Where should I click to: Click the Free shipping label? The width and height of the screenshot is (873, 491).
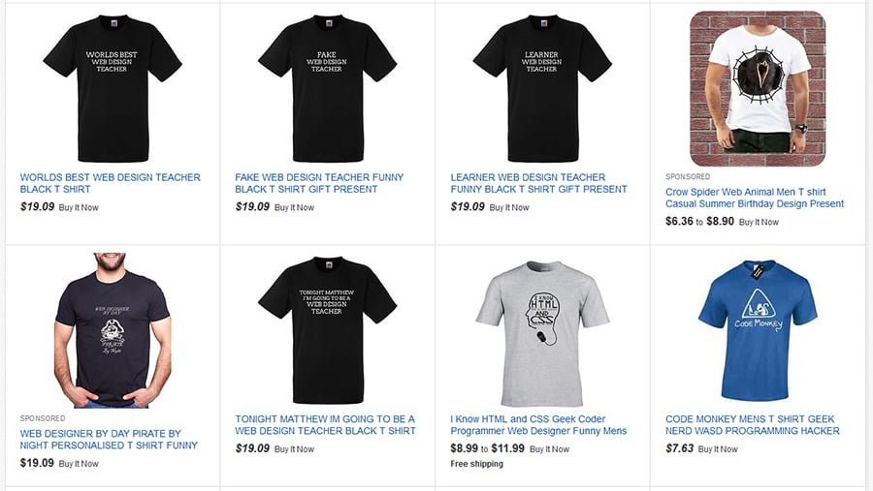click(x=477, y=464)
